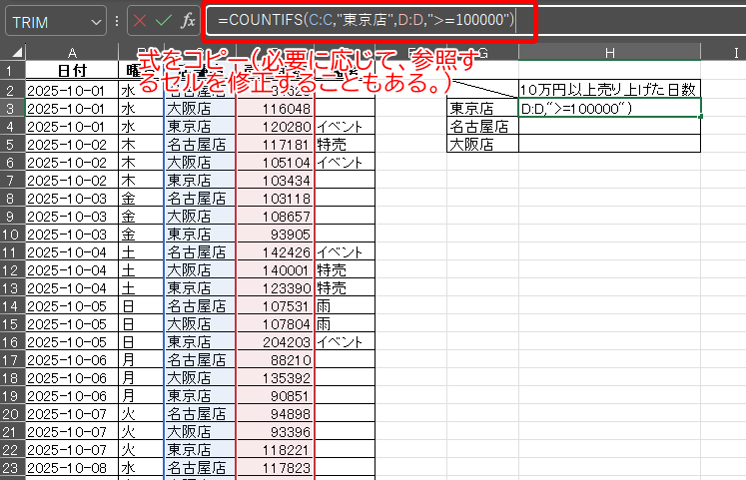Click the red Cancel X in formula bar
The width and height of the screenshot is (746, 480).
click(139, 21)
